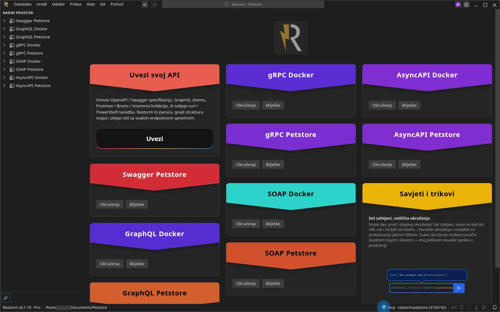500x312 pixels.
Task: Open Bilješke on GraphQL Docker card
Action: (137, 264)
